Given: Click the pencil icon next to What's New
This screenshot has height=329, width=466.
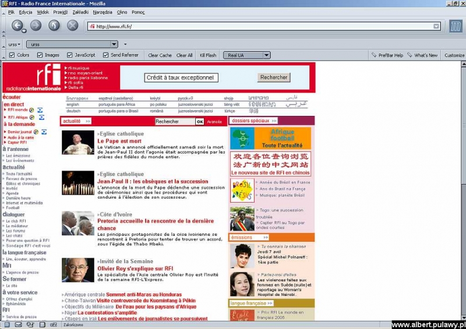Looking at the screenshot, I should [409, 55].
